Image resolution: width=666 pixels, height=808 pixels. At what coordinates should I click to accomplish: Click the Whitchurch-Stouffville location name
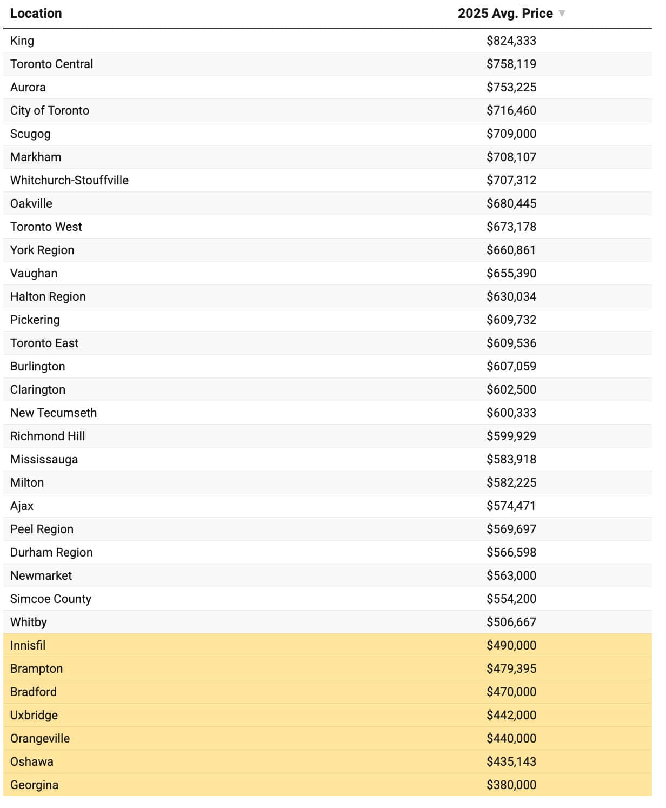pyautogui.click(x=69, y=180)
